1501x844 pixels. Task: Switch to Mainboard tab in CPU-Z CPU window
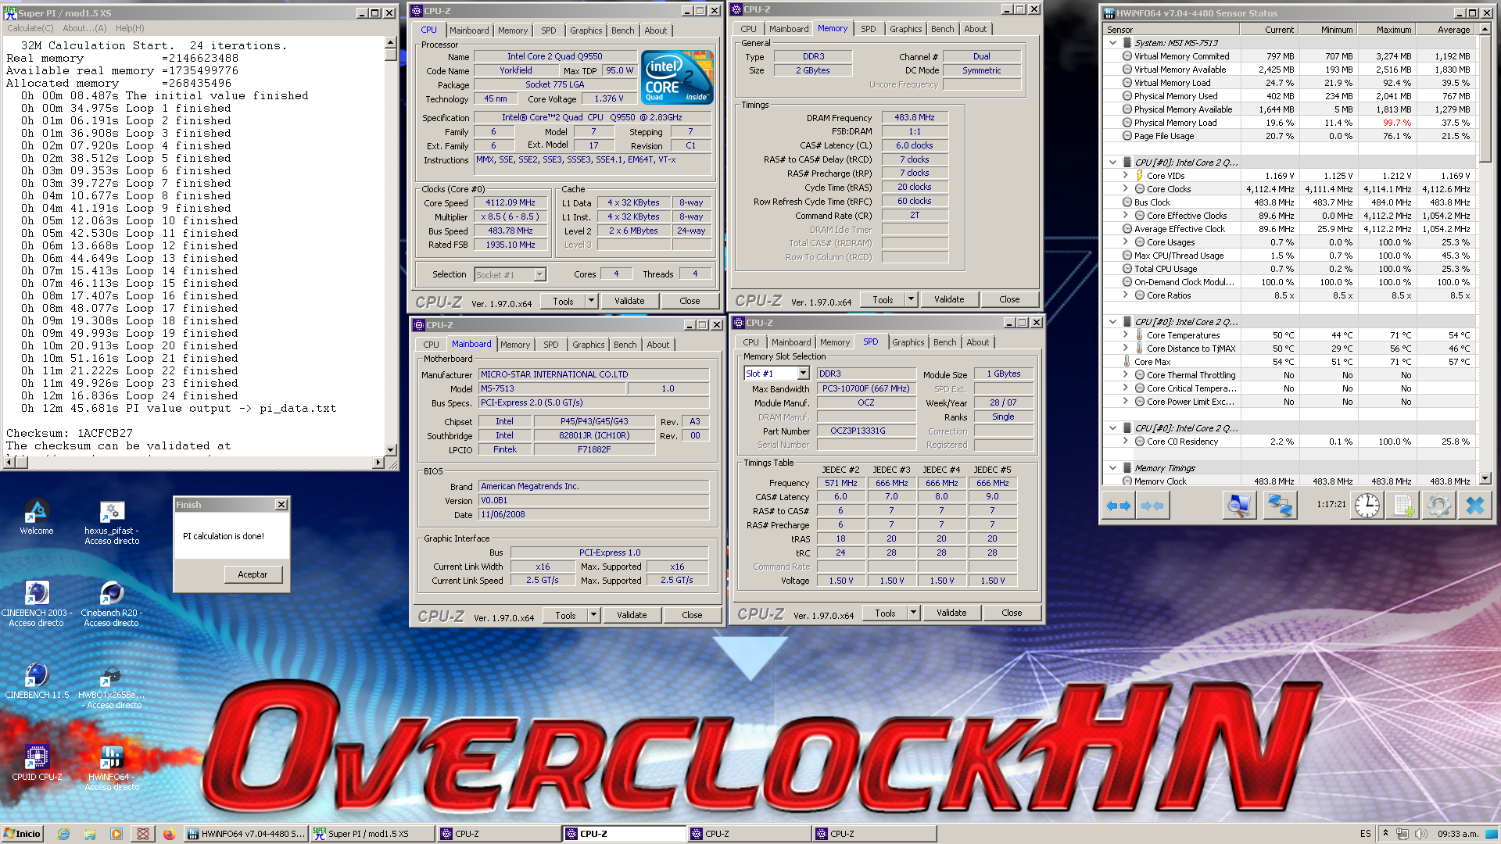[469, 30]
